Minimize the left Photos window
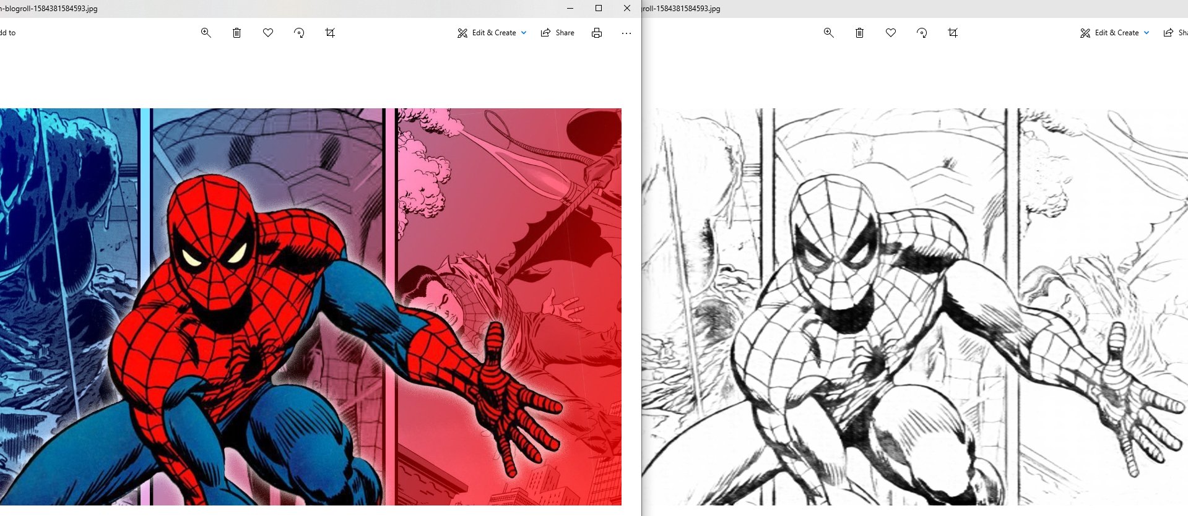Viewport: 1188px width, 516px height. click(570, 8)
